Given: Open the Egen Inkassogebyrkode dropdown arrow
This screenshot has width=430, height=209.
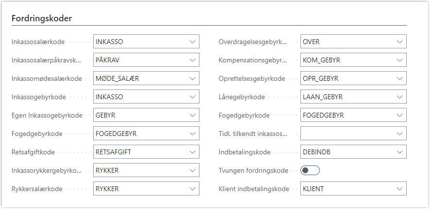Looking at the screenshot, I should coord(192,115).
